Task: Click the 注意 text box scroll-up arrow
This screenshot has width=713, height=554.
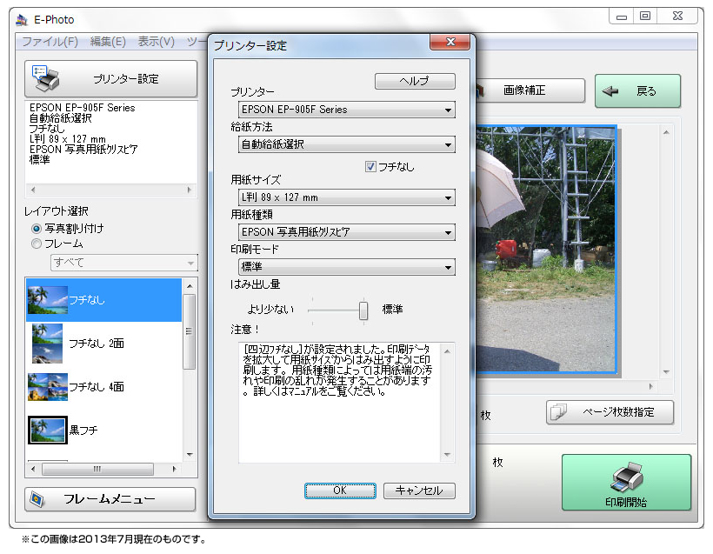Action: point(448,351)
